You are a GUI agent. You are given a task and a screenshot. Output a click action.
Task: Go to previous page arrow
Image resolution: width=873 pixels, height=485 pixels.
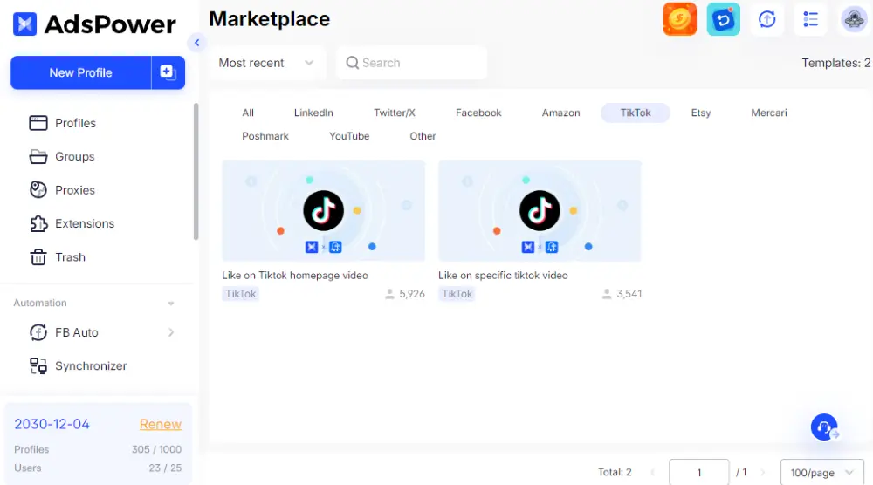coord(652,473)
